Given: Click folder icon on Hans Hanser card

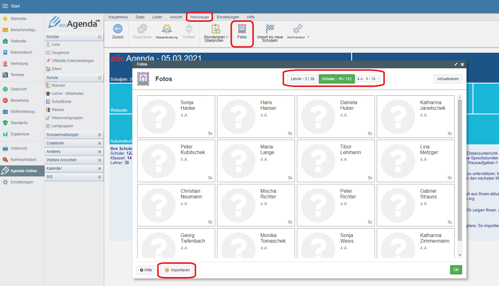Looking at the screenshot, I should point(290,133).
